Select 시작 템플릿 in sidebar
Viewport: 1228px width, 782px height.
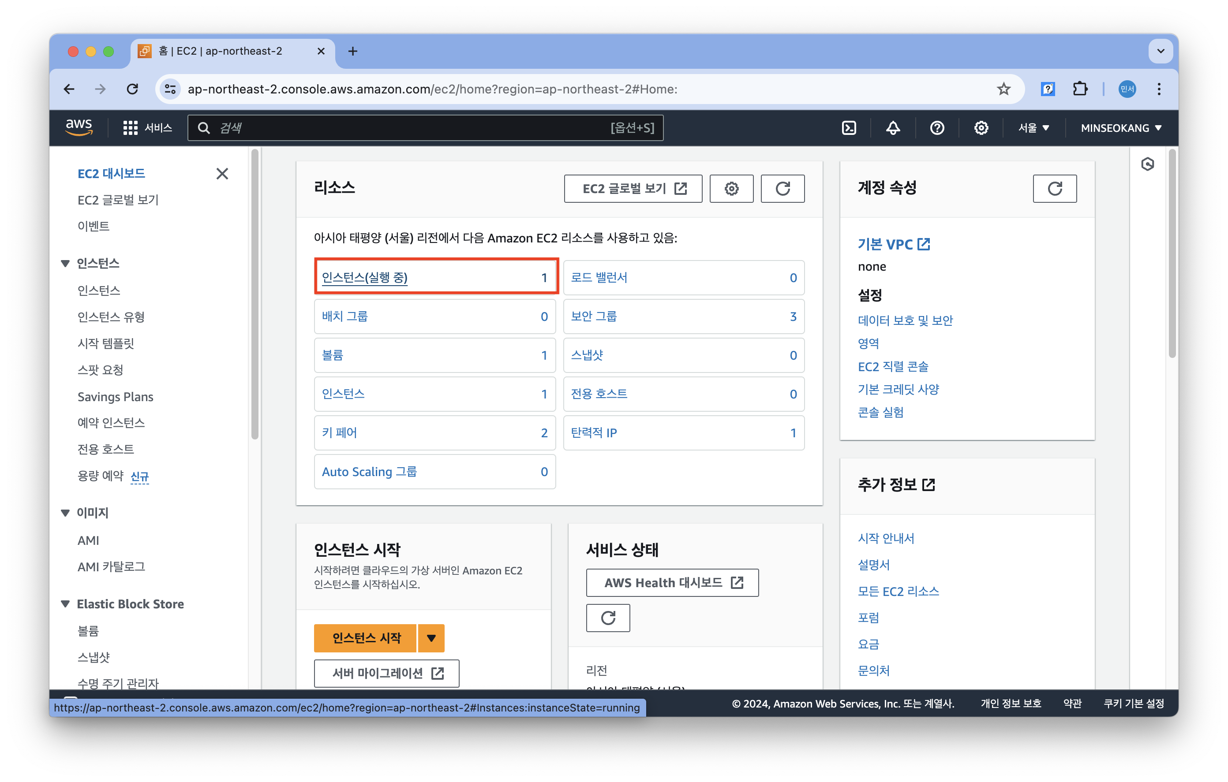(x=105, y=343)
